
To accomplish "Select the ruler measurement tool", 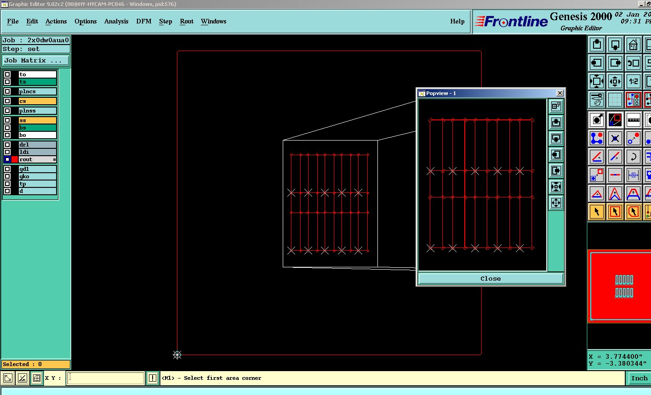I will [x=634, y=120].
